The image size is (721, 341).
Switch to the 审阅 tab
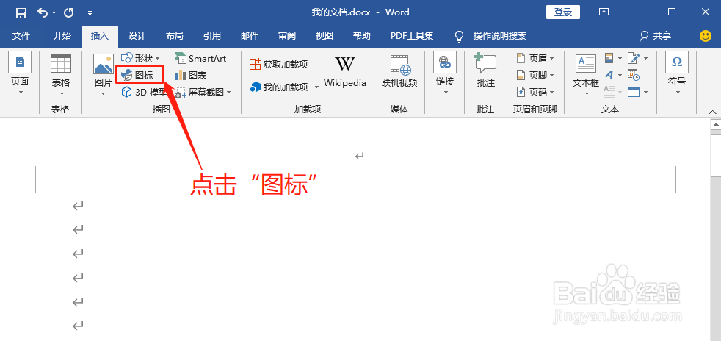click(x=287, y=36)
